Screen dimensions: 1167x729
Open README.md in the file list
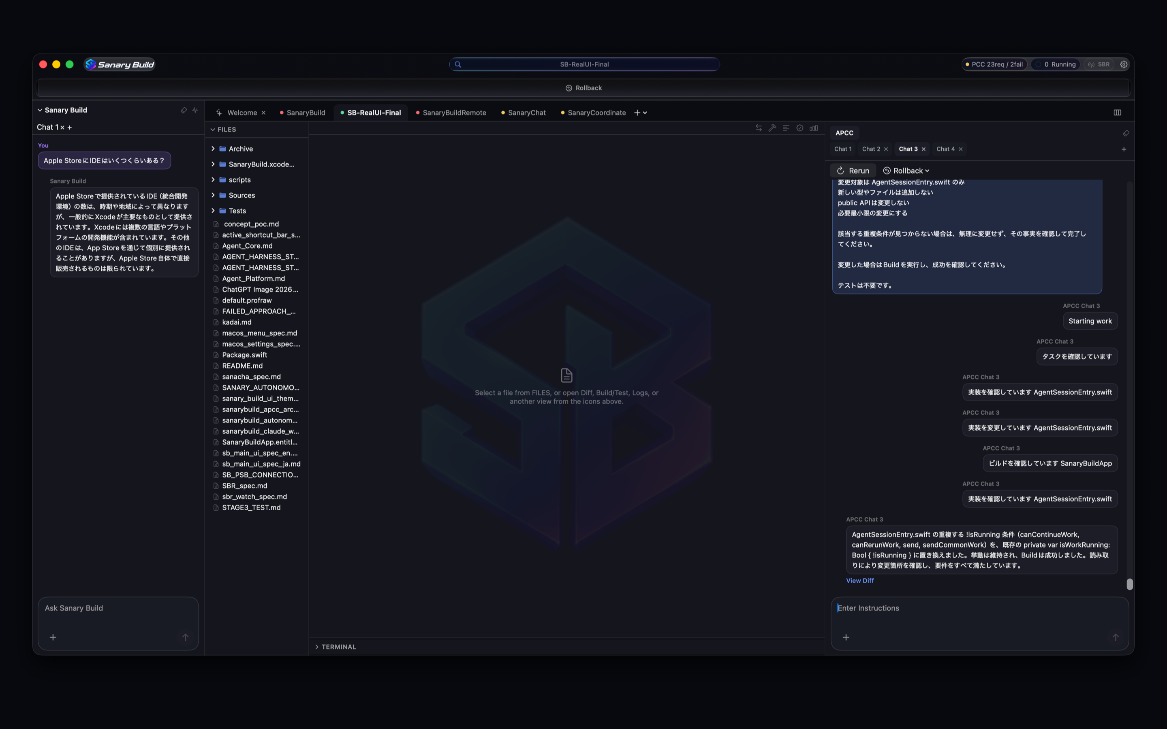[242, 365]
